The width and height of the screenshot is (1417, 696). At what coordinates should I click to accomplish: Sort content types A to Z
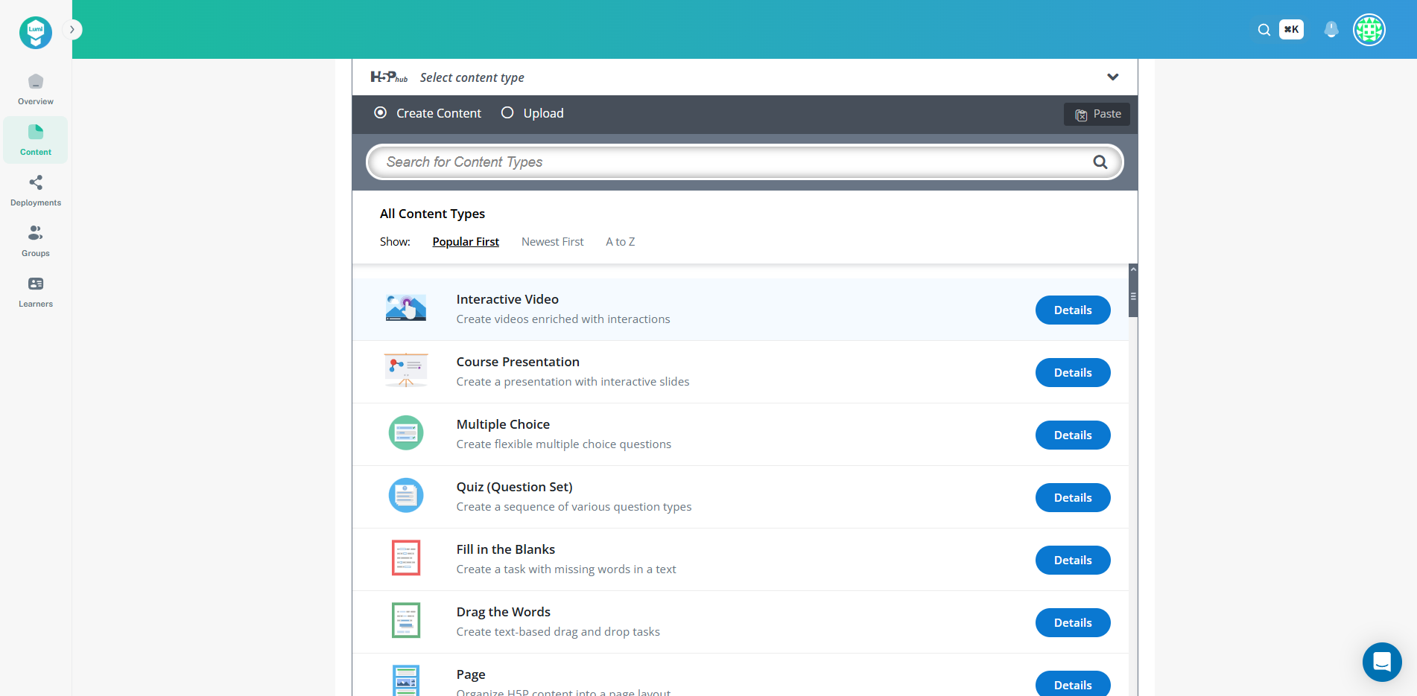(620, 242)
